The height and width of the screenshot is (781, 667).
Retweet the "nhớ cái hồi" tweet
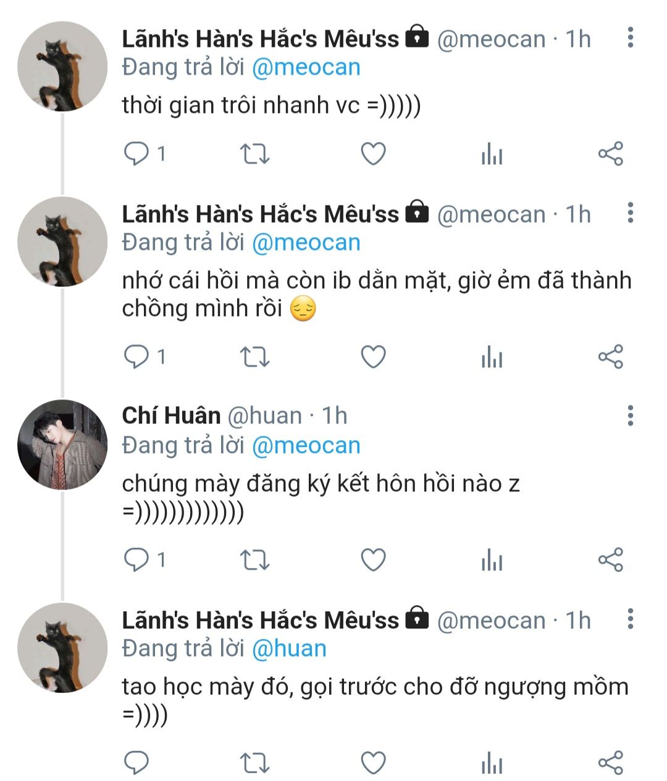[x=254, y=357]
